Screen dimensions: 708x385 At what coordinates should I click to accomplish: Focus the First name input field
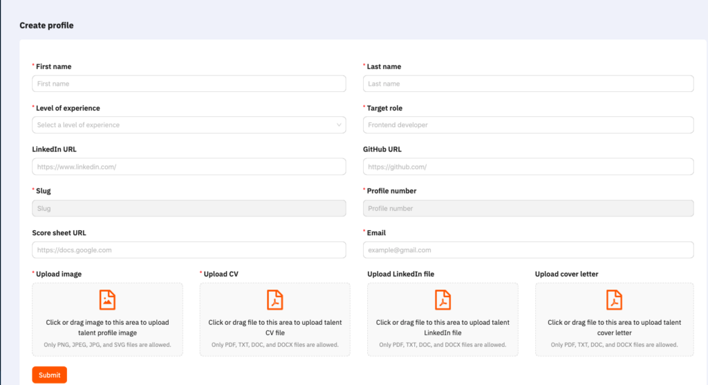(189, 84)
